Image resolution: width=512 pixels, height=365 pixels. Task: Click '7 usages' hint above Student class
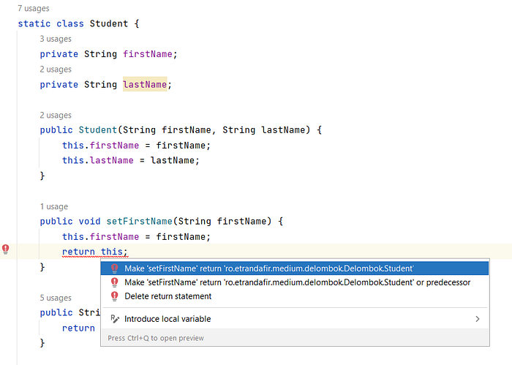(34, 8)
